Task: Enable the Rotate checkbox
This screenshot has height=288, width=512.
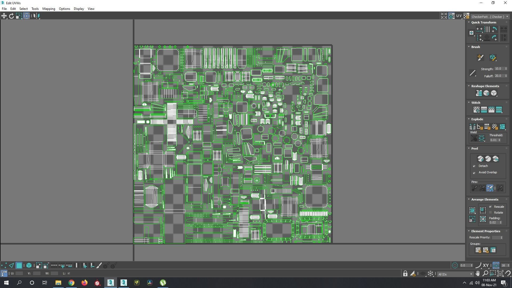Action: point(490,213)
